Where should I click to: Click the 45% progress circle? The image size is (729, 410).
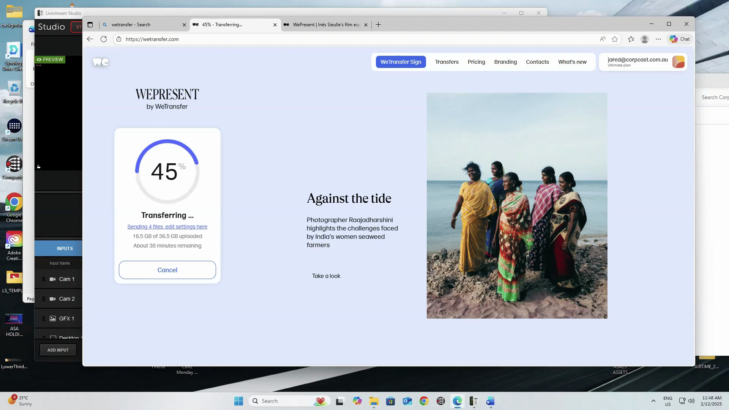pos(167,172)
